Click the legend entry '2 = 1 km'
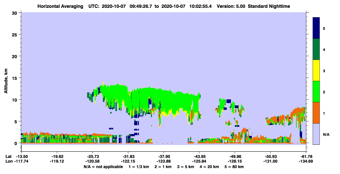The height and width of the screenshot is (174, 340). click(163, 167)
